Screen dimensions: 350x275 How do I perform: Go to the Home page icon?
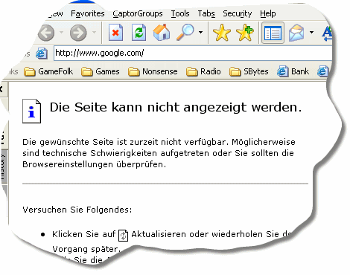[x=162, y=33]
